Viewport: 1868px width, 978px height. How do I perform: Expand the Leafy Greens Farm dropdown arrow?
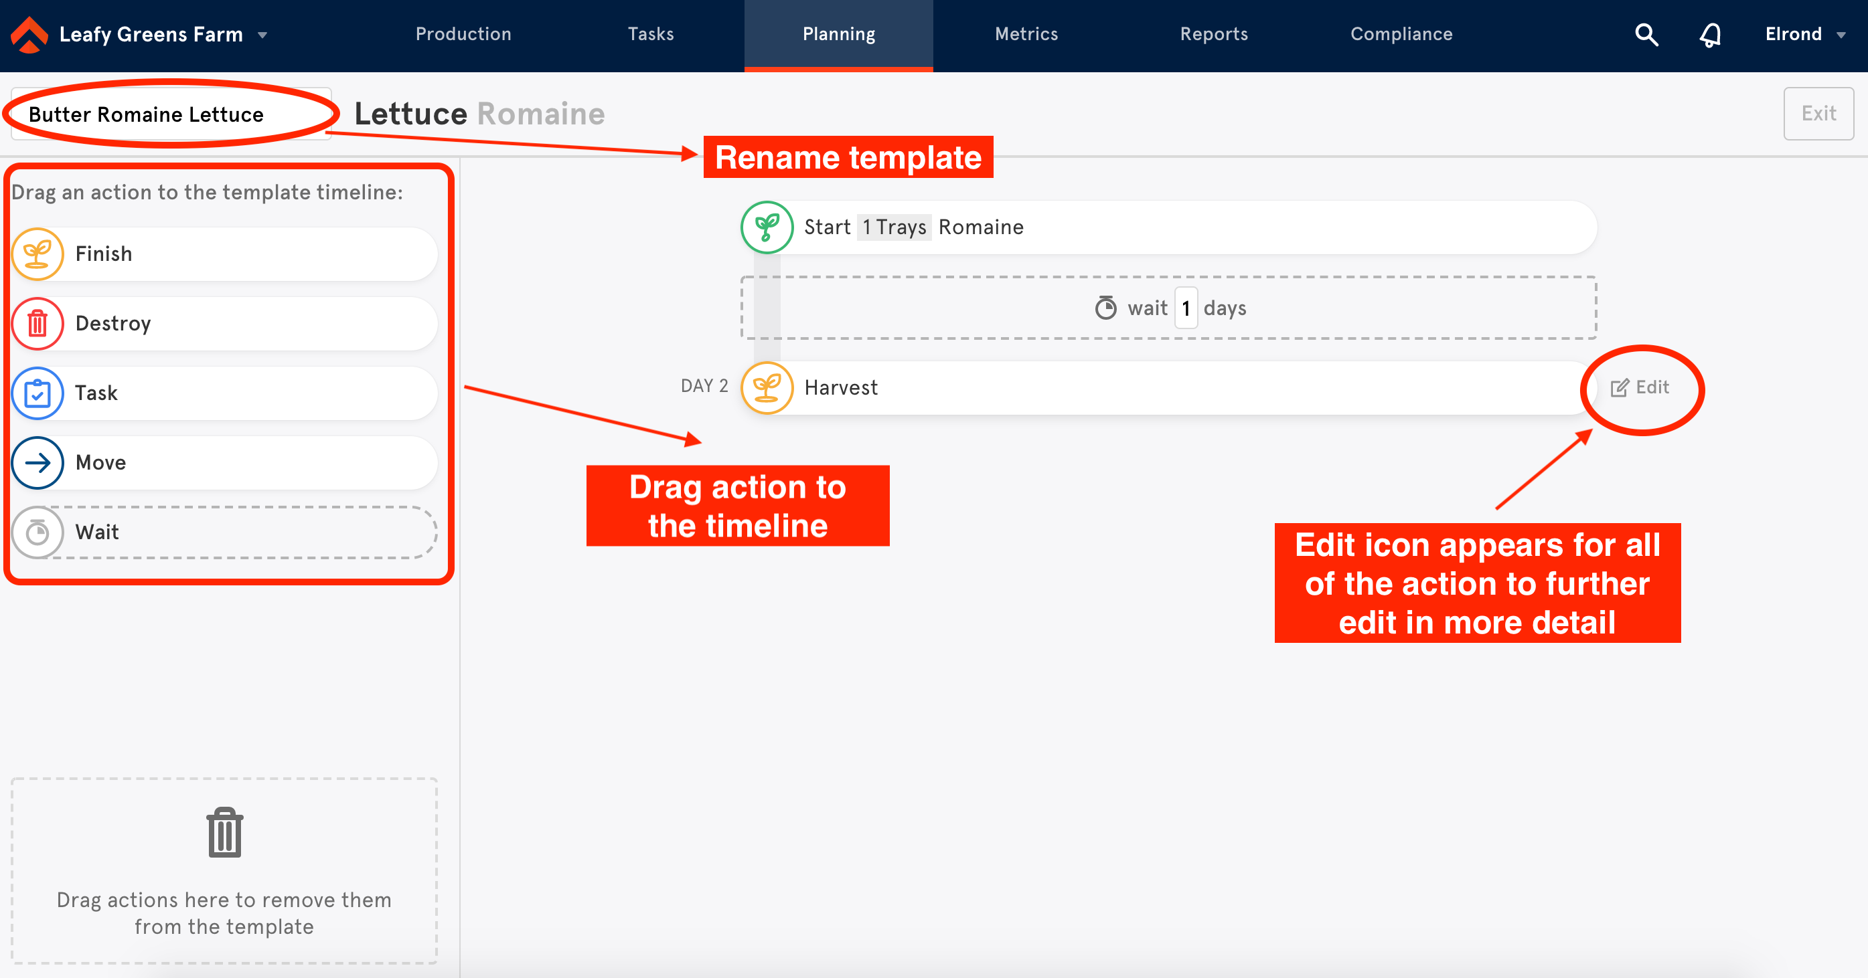(x=262, y=35)
